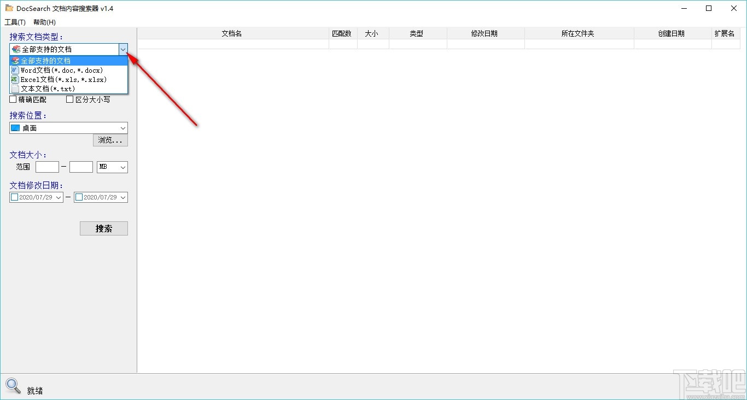Image resolution: width=747 pixels, height=400 pixels.
Task: Click the 文档名 column header
Action: coord(232,33)
